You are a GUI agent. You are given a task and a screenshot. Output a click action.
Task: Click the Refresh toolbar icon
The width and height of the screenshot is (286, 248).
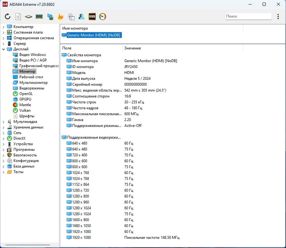pyautogui.click(x=8, y=17)
